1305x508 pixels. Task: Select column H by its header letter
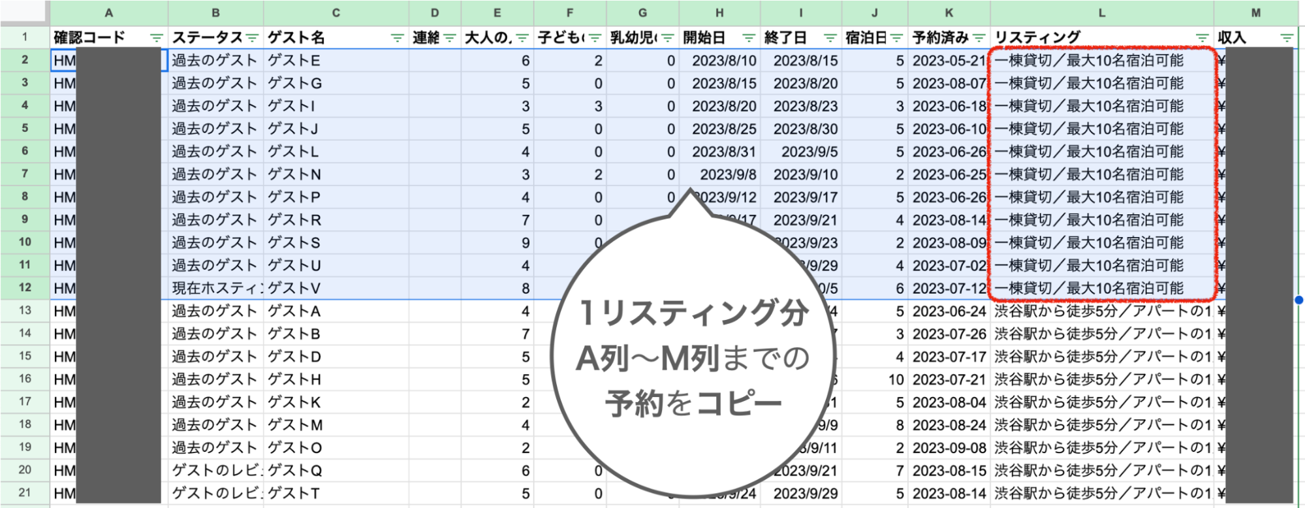719,12
